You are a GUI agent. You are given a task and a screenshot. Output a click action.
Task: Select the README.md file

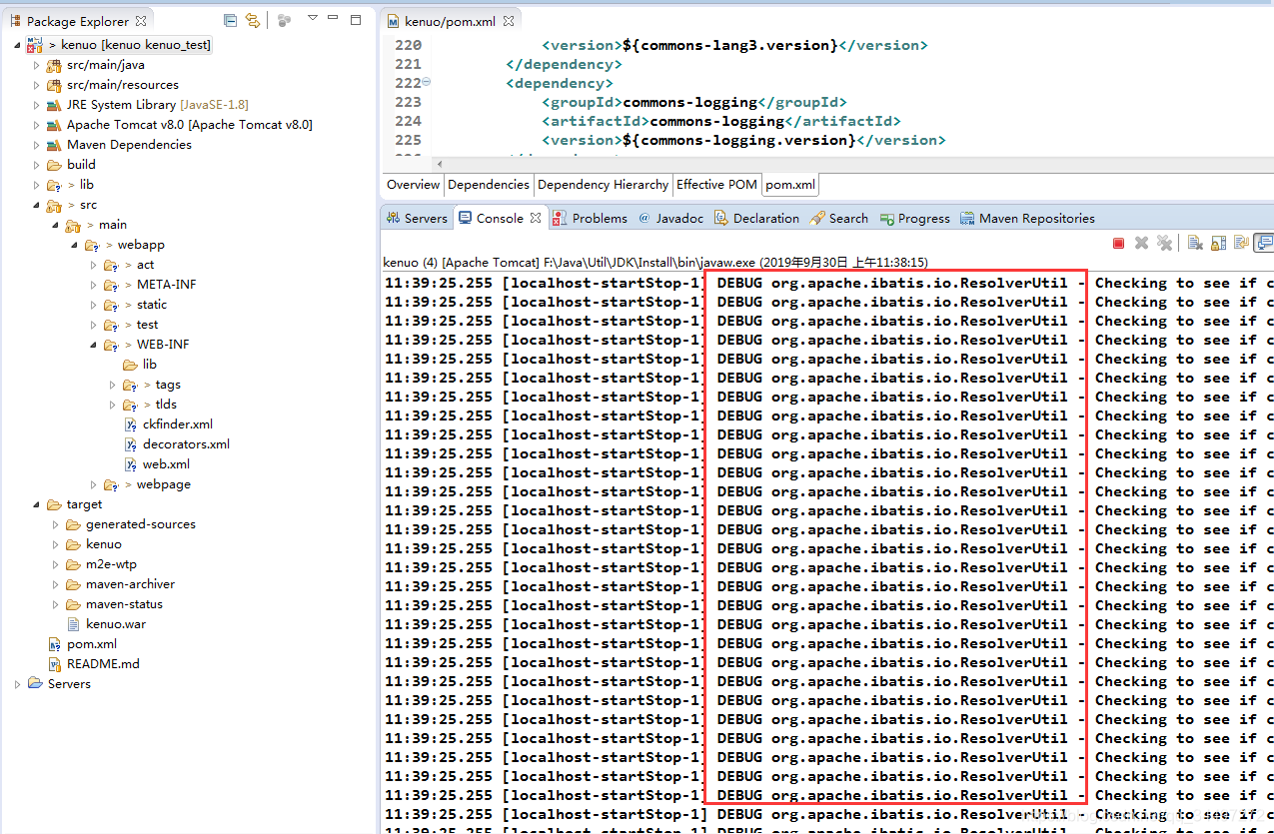(x=103, y=664)
